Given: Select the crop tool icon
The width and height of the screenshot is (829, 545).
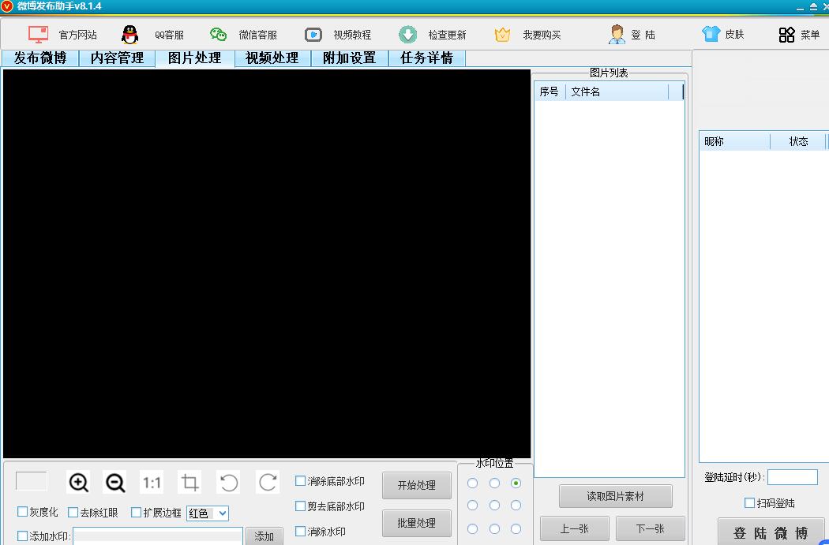Looking at the screenshot, I should [x=189, y=483].
